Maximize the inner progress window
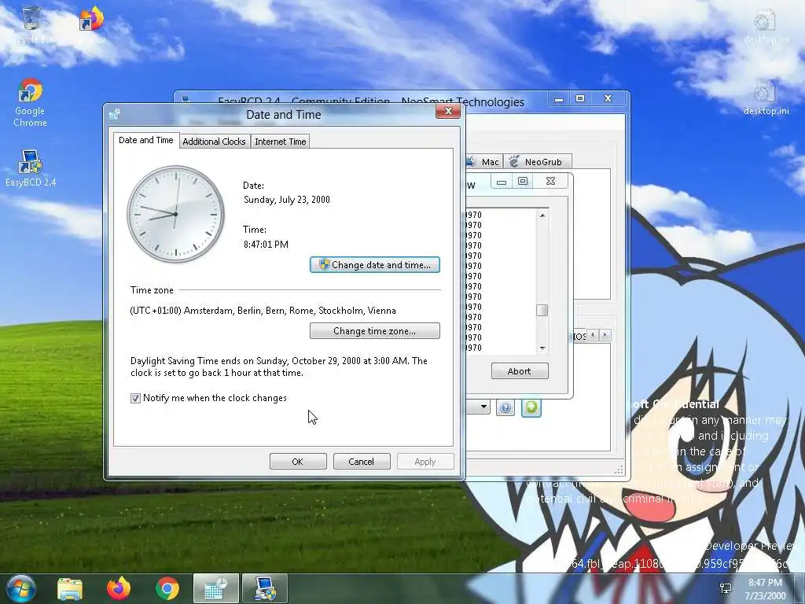 523,182
